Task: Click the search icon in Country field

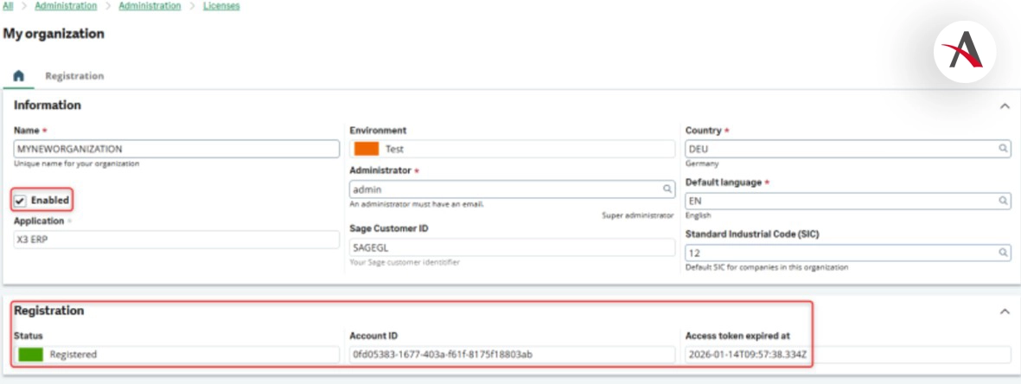Action: tap(1003, 149)
